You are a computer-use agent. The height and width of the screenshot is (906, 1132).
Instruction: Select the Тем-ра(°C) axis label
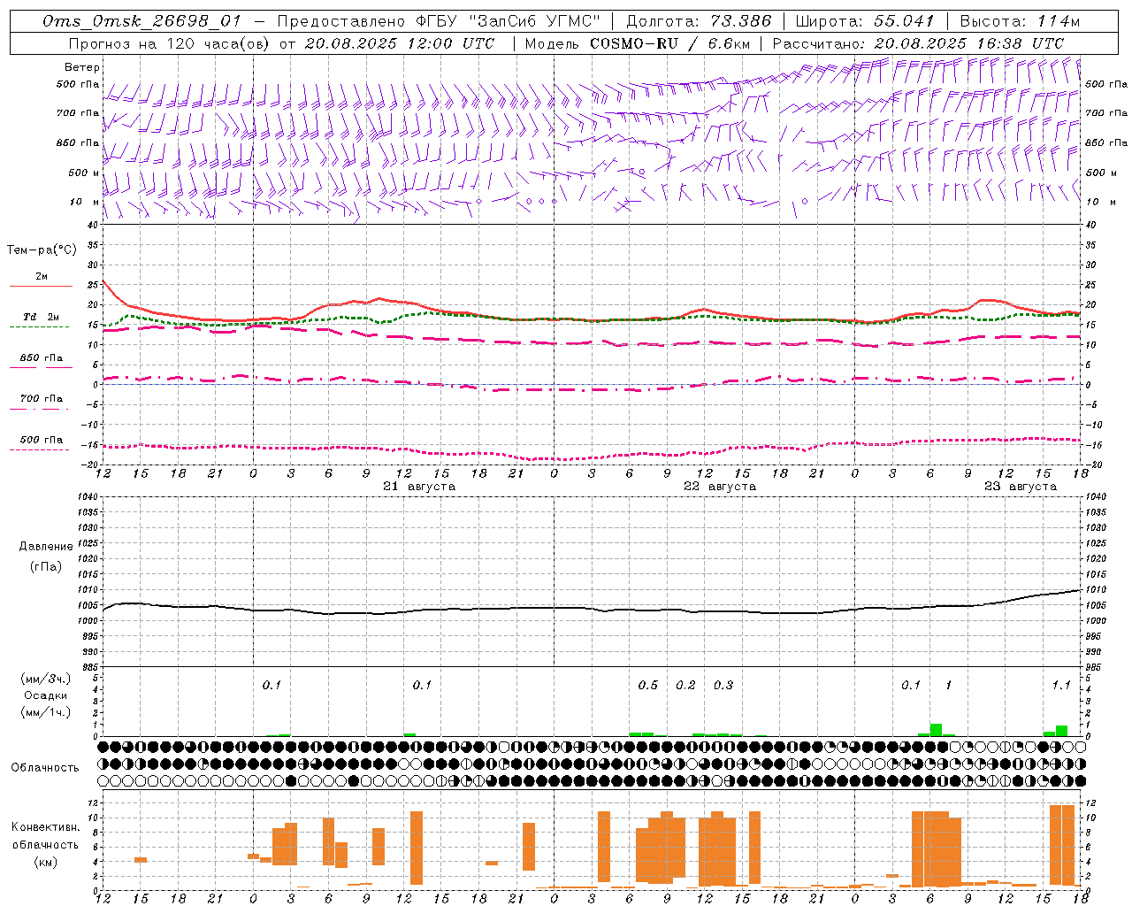tap(42, 250)
